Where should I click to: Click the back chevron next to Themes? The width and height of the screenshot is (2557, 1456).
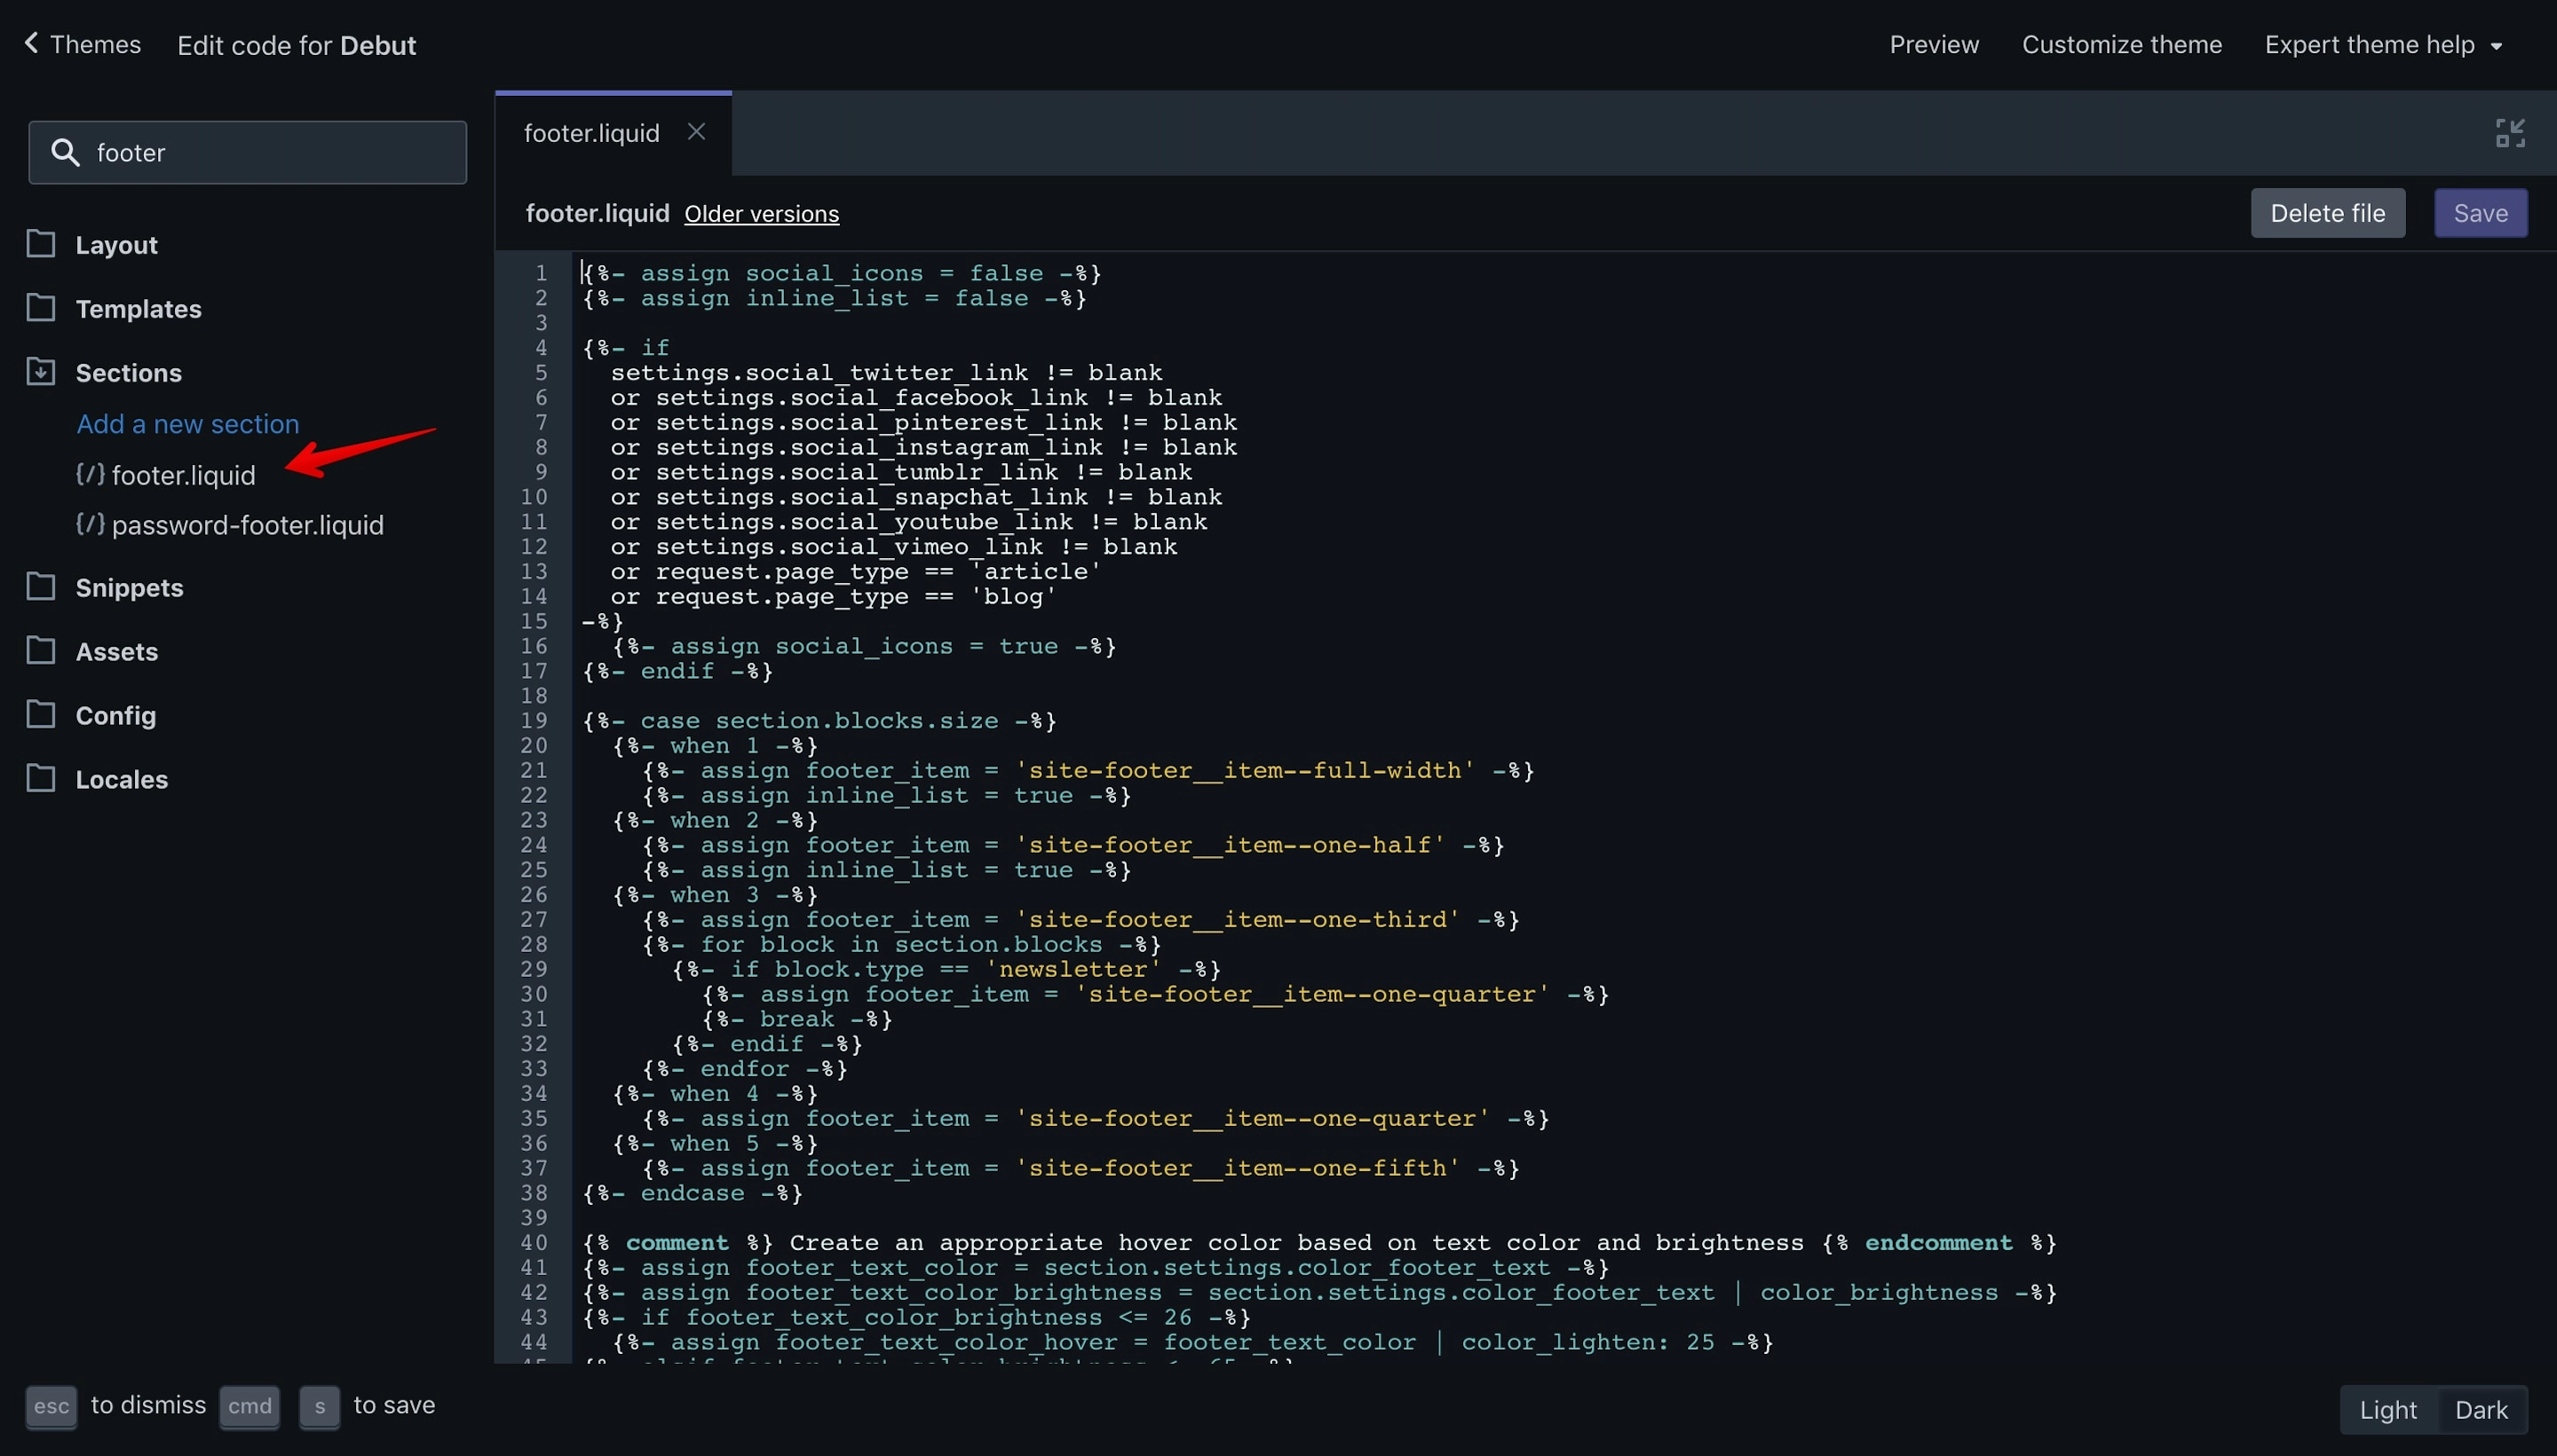pyautogui.click(x=31, y=43)
